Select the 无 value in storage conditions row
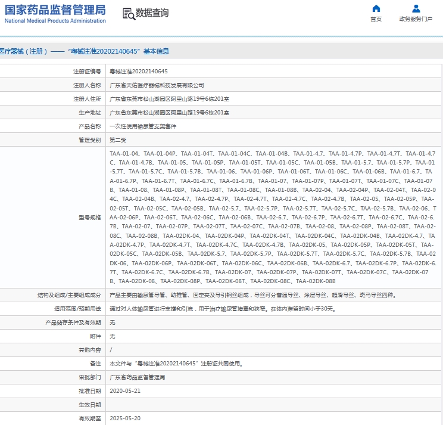Image resolution: width=443 pixels, height=425 pixels. click(x=113, y=322)
